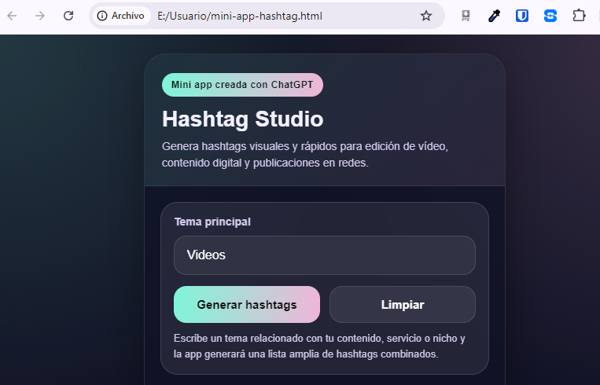Click the Hashtag Studio heading
Image resolution: width=600 pixels, height=385 pixels.
(242, 119)
